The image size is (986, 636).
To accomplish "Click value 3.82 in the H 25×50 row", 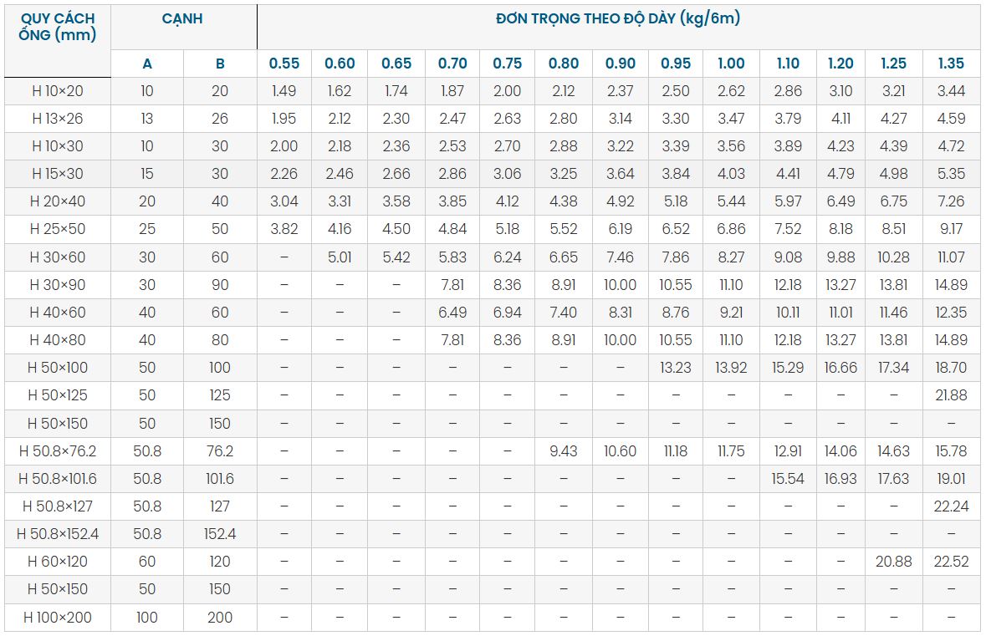I will tap(284, 229).
